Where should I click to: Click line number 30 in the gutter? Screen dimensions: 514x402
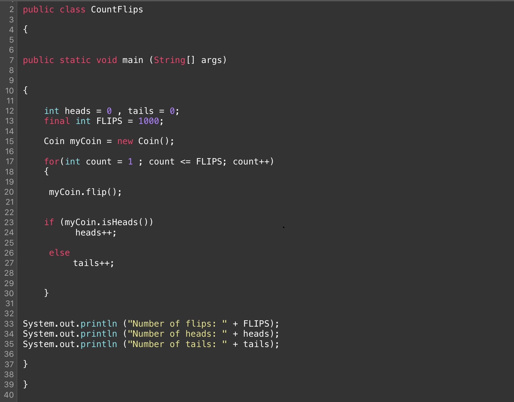tap(9, 293)
